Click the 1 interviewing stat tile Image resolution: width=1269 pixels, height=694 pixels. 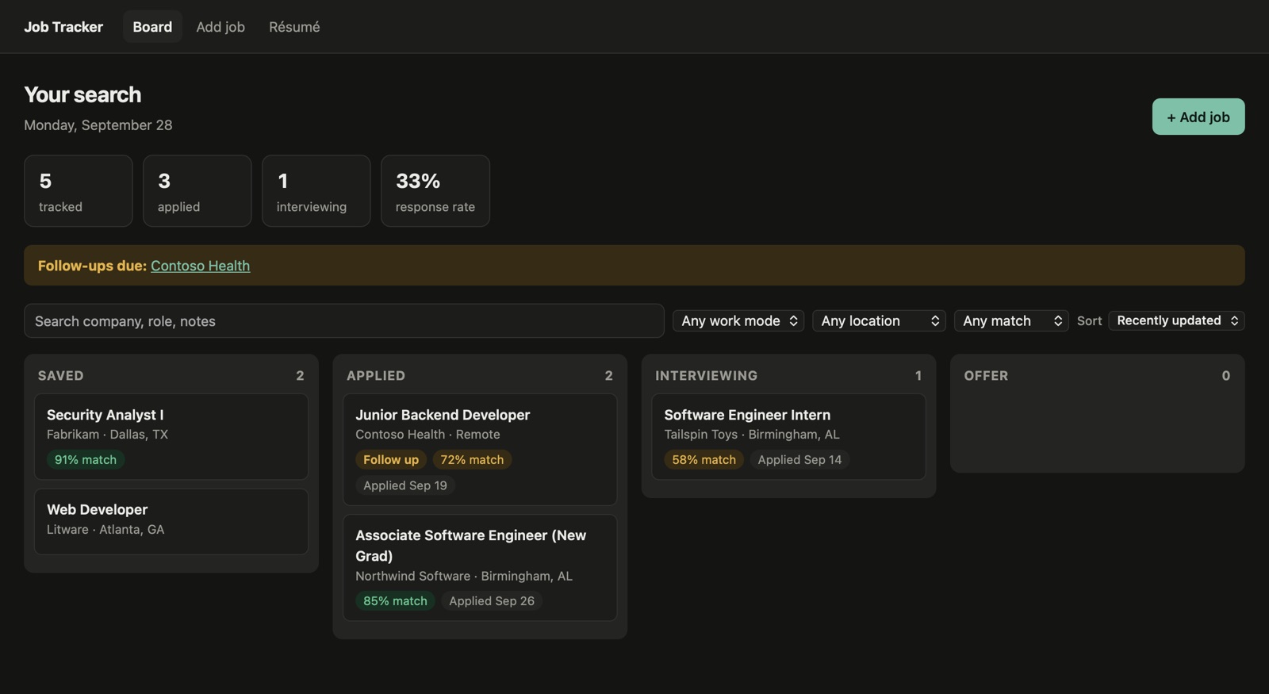click(316, 191)
